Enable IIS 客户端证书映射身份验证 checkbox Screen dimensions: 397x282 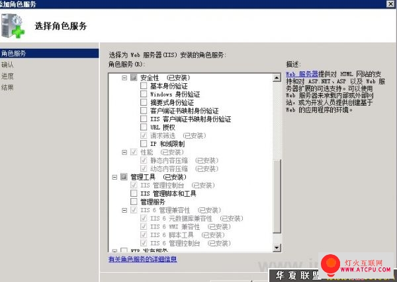coord(144,119)
